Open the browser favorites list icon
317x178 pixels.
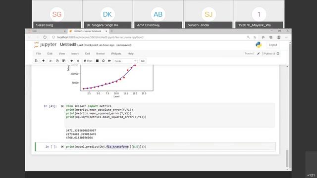(263, 37)
